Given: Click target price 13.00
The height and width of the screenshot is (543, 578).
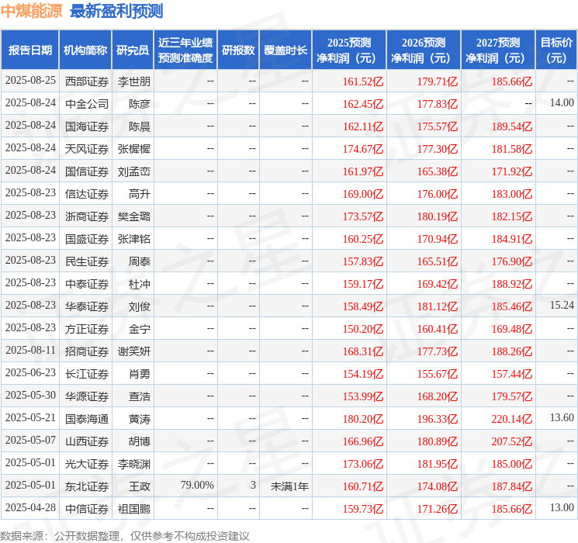Looking at the screenshot, I should click(562, 507).
